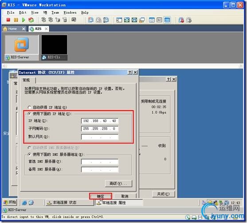Click the 确定 button
This screenshot has height=223, width=247.
(x=101, y=196)
